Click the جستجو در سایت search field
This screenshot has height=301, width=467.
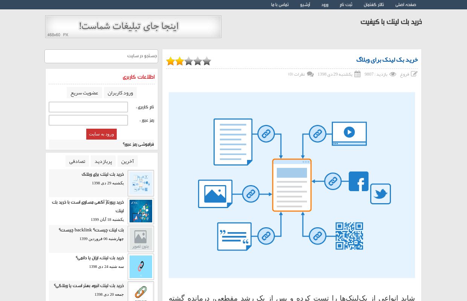point(101,56)
